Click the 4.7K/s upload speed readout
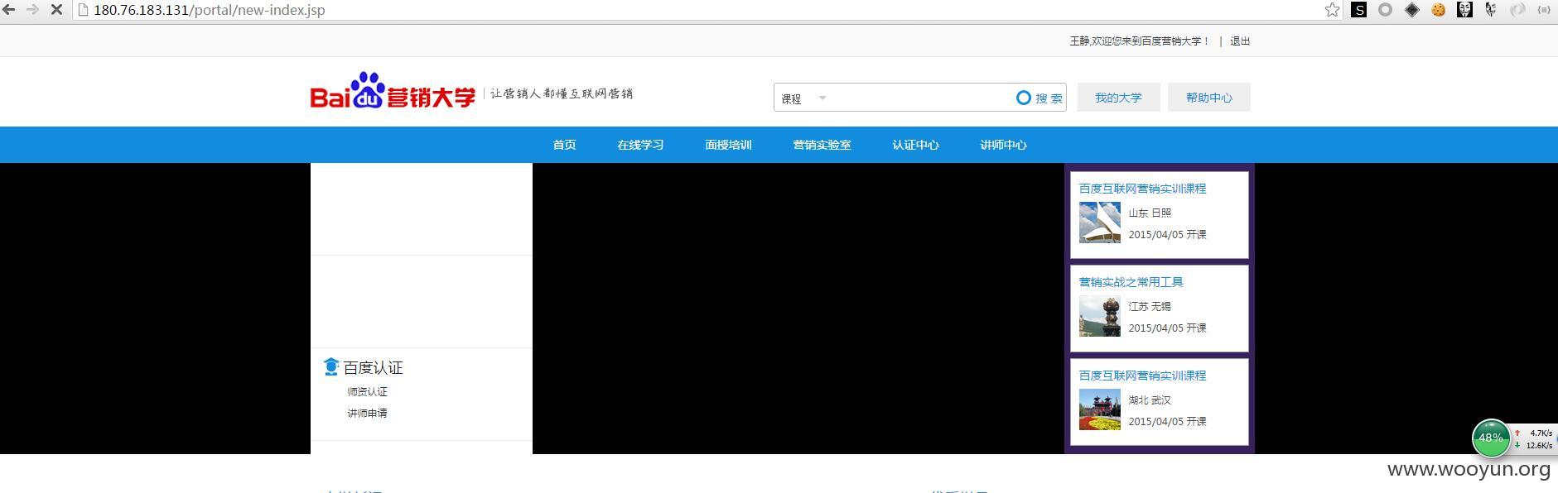The height and width of the screenshot is (493, 1558). pyautogui.click(x=1540, y=433)
